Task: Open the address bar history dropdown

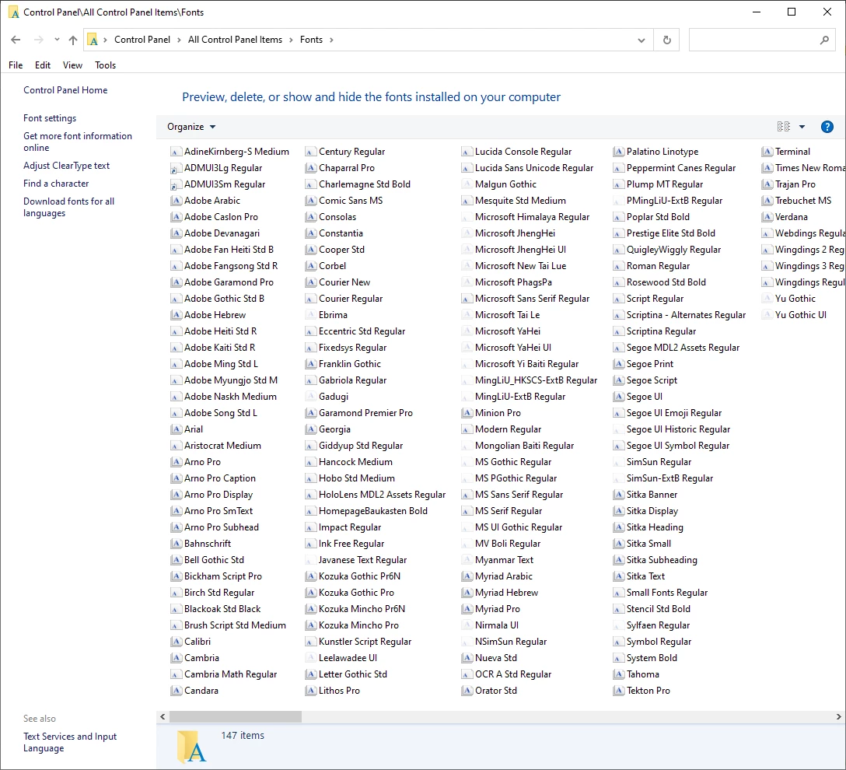Action: [641, 40]
